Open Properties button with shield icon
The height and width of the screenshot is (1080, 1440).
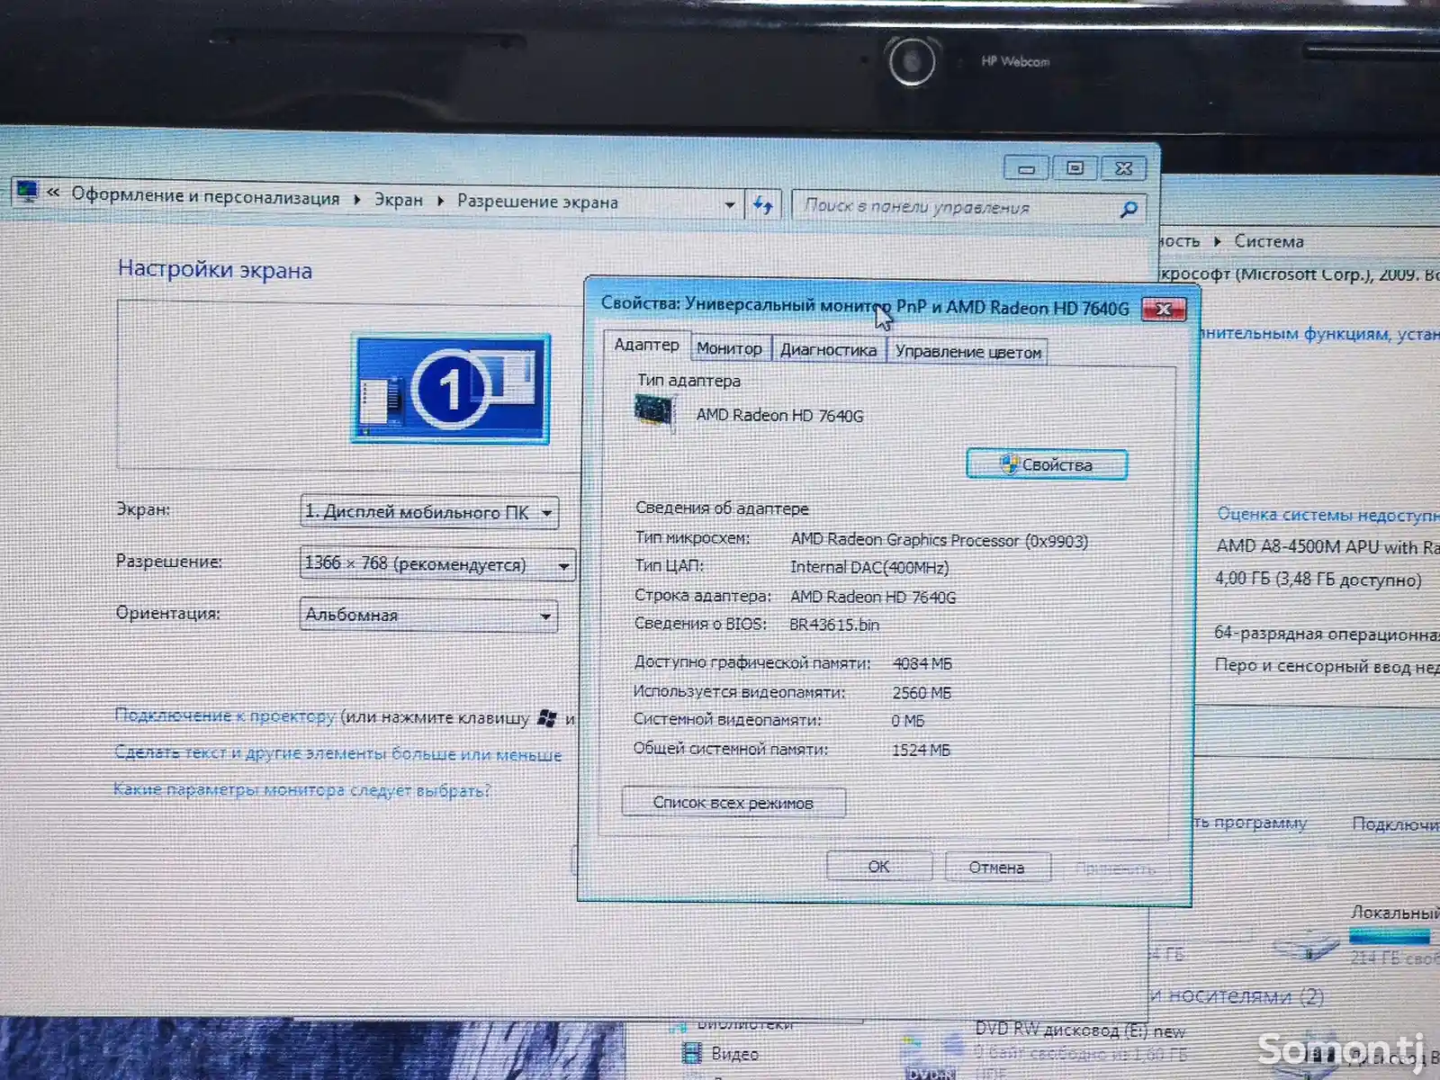point(1047,464)
